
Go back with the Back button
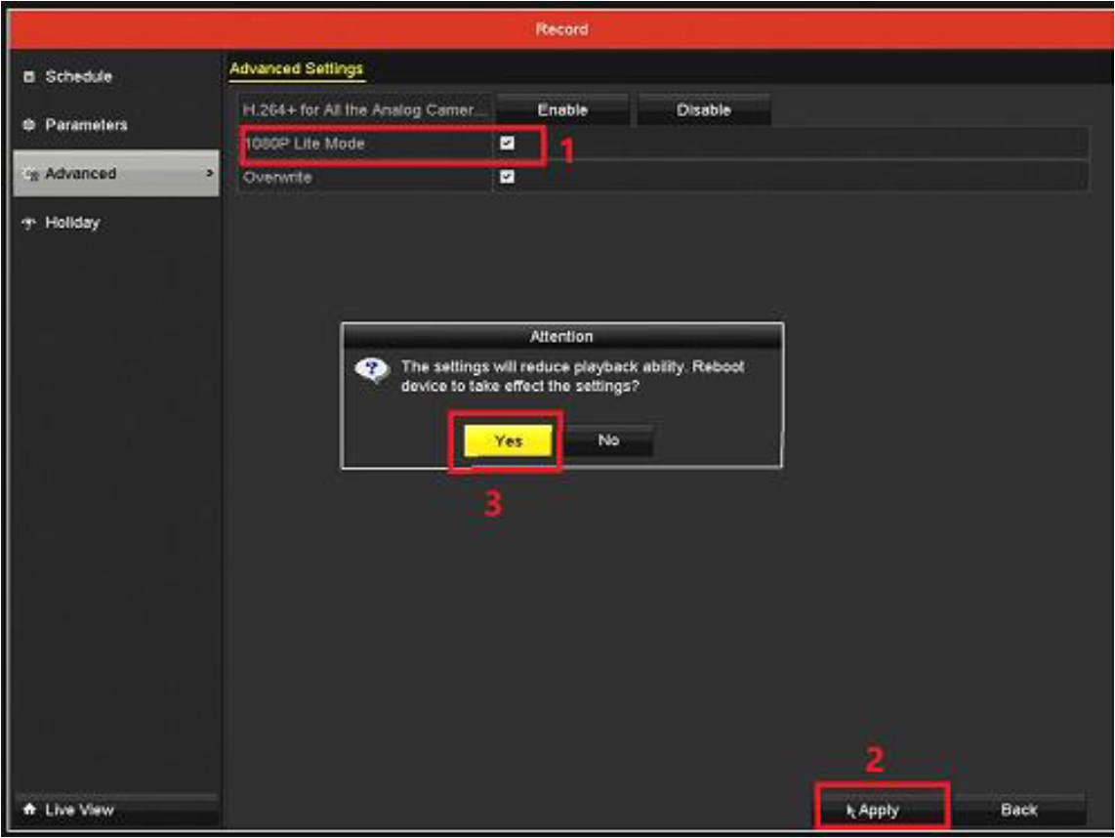click(x=1018, y=811)
